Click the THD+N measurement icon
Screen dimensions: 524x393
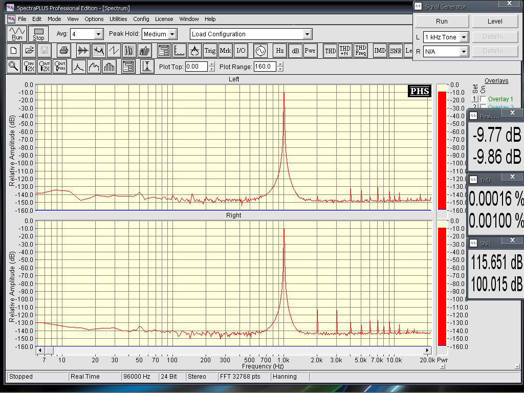[x=345, y=51]
